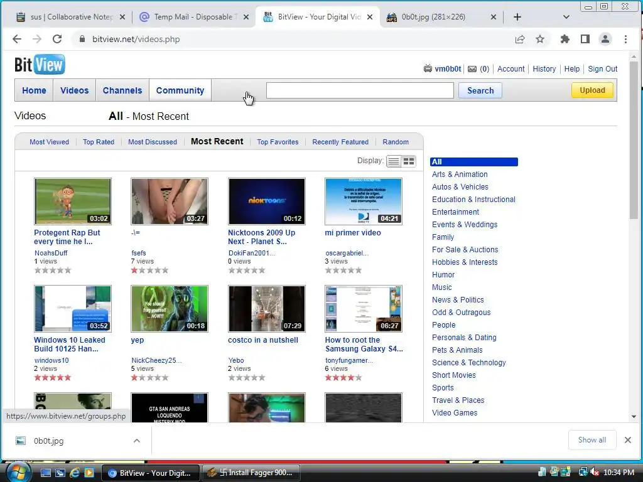Image resolution: width=643 pixels, height=482 pixels.
Task: Select the Top Favorites filter
Action: tap(278, 142)
